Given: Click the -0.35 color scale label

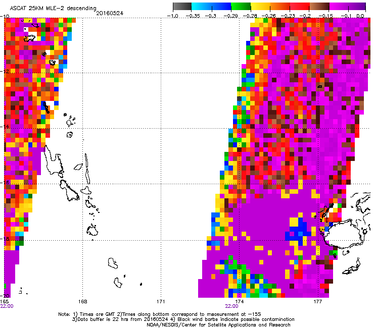Looking at the screenshot, I should (193, 16).
